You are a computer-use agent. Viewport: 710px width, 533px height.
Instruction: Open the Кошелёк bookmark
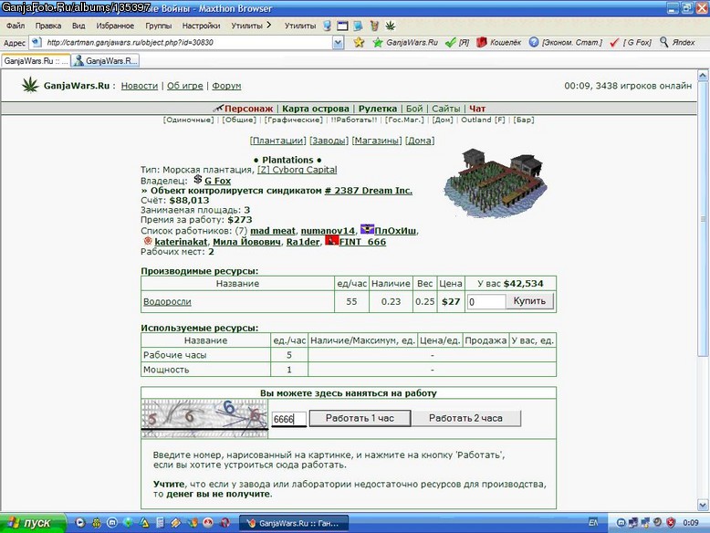point(499,43)
